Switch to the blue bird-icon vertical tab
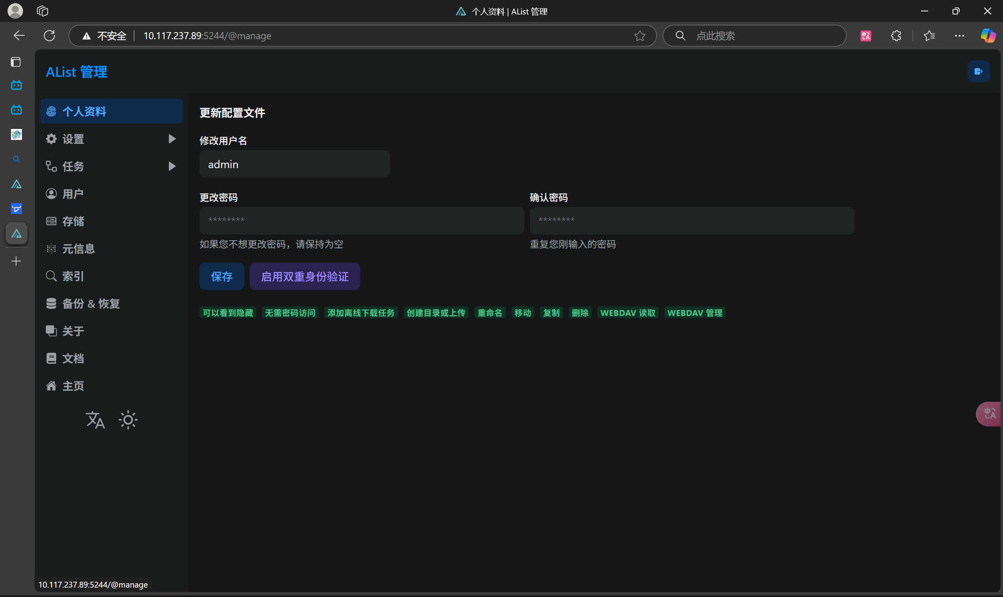 (16, 209)
